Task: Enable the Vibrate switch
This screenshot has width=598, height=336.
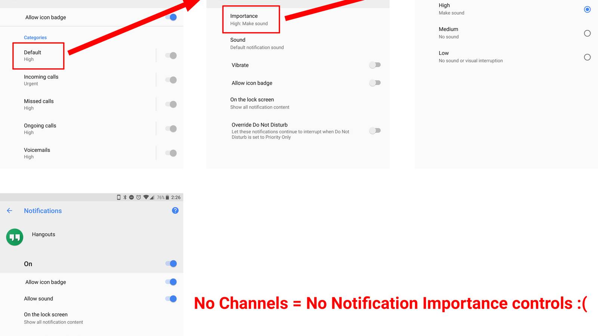Action: click(x=375, y=65)
